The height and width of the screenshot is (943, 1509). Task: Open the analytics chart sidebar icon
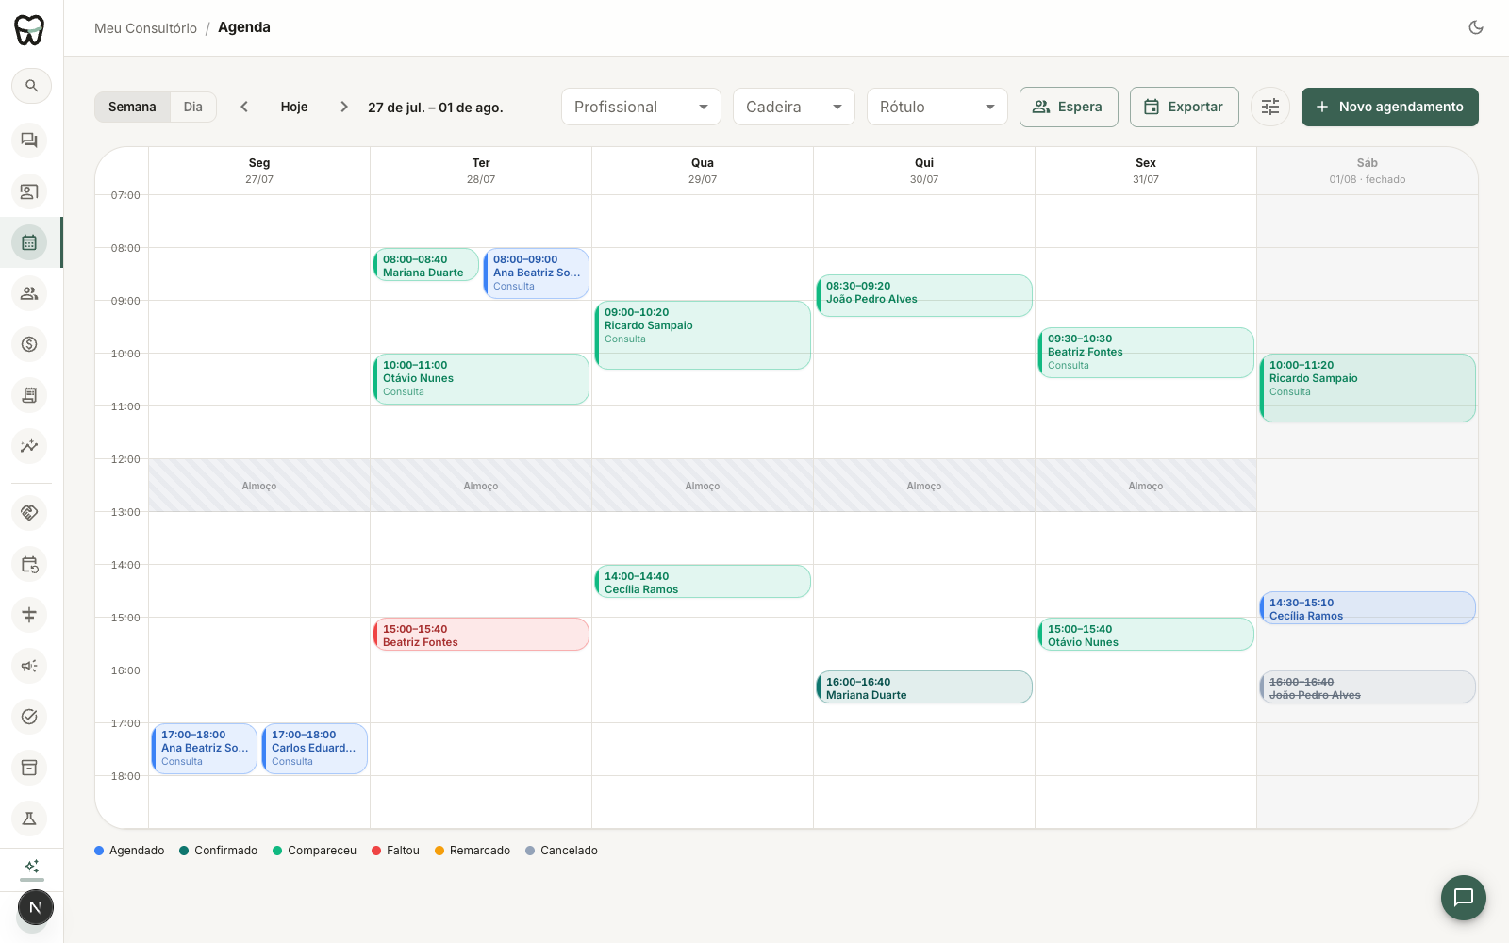coord(29,446)
